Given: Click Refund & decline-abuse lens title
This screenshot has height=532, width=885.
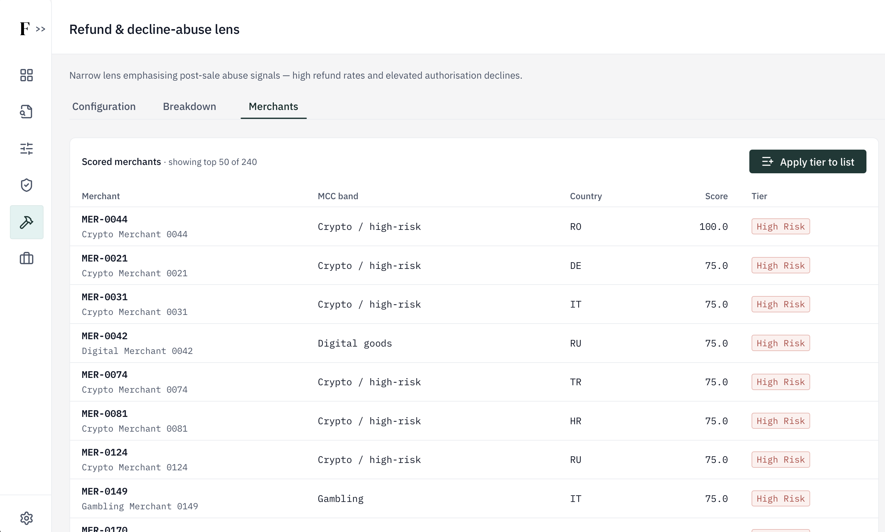Looking at the screenshot, I should click(154, 29).
